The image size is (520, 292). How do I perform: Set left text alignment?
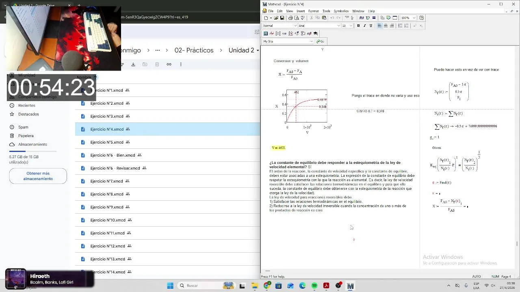pyautogui.click(x=379, y=26)
